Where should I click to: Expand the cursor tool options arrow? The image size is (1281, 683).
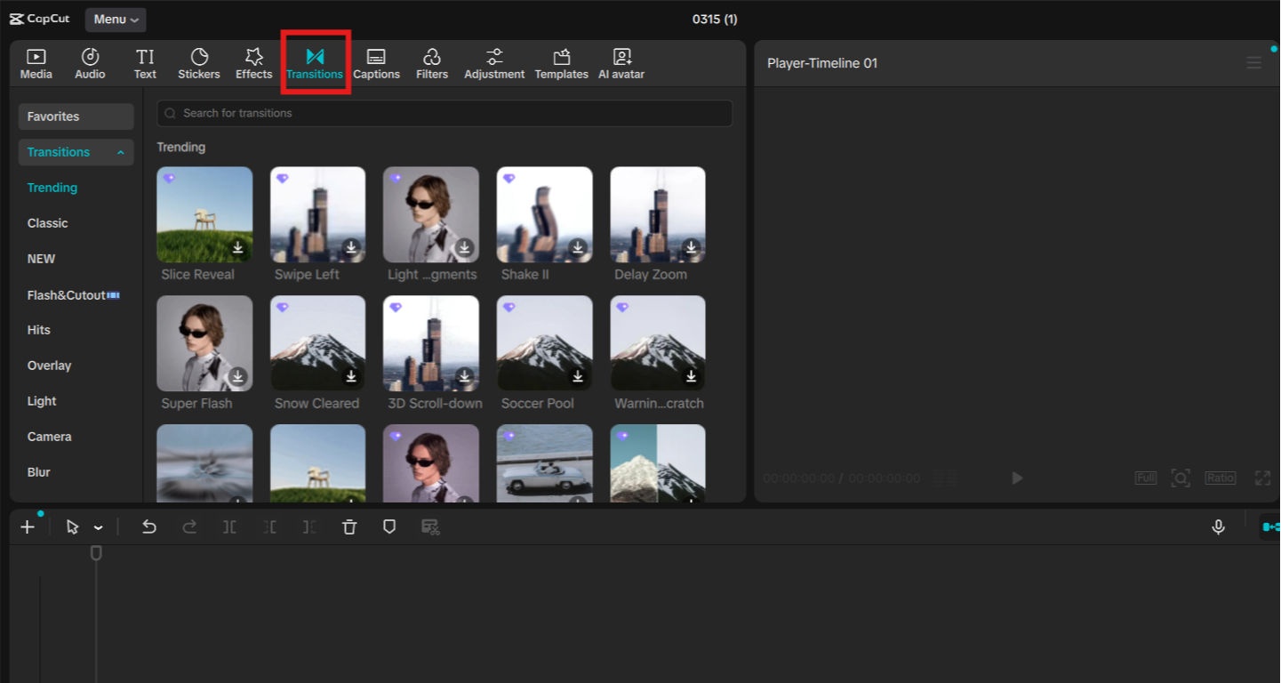tap(98, 526)
